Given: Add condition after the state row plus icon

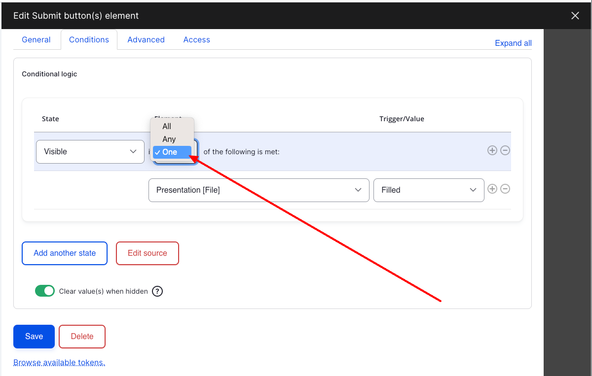Looking at the screenshot, I should point(492,150).
